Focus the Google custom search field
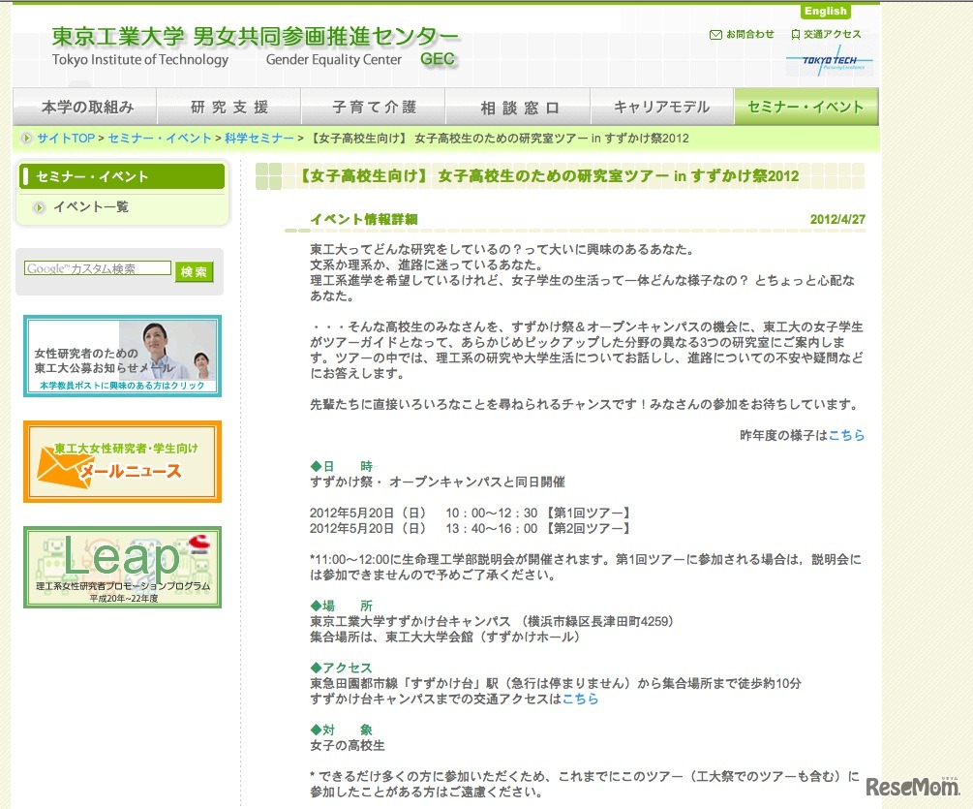 (98, 268)
